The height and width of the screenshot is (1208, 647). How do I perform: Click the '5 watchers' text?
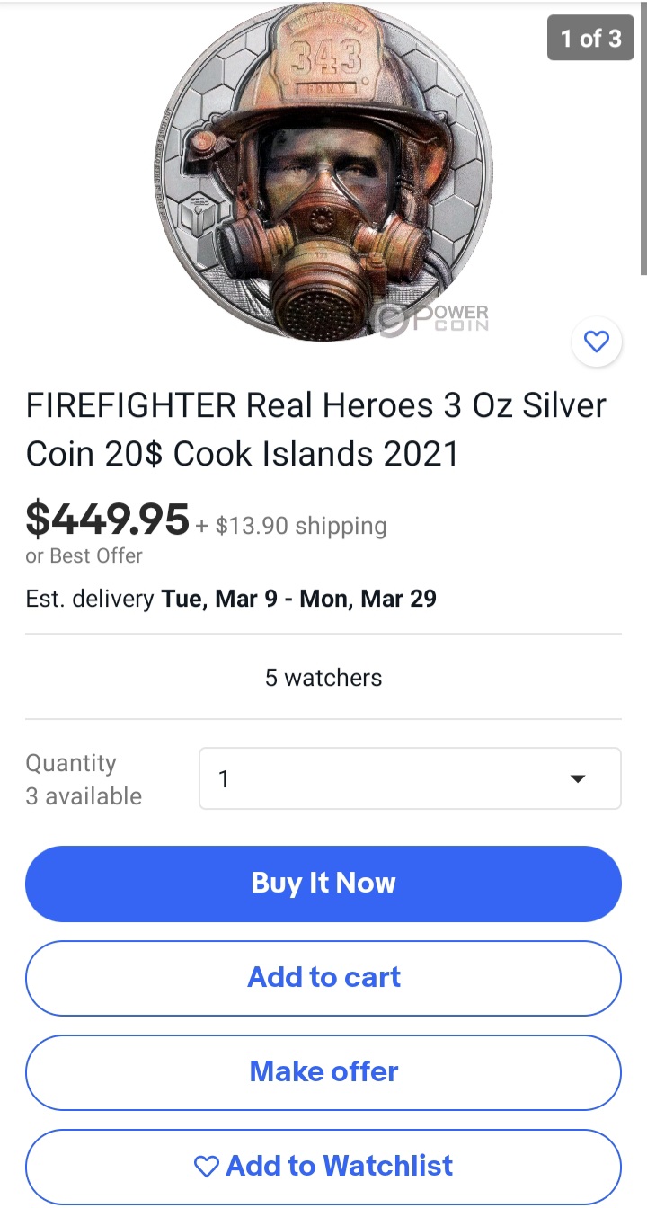[323, 678]
